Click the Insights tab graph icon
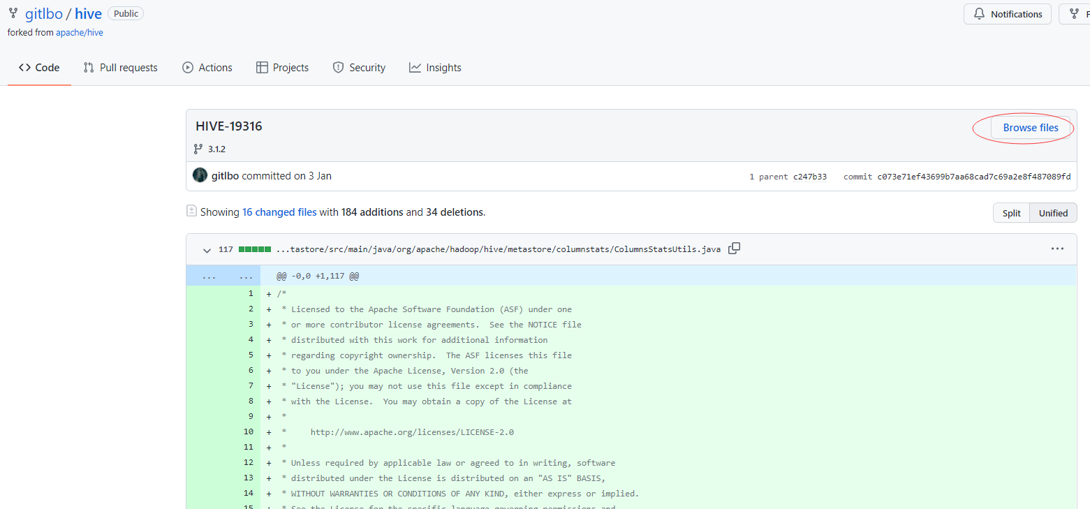 (415, 68)
